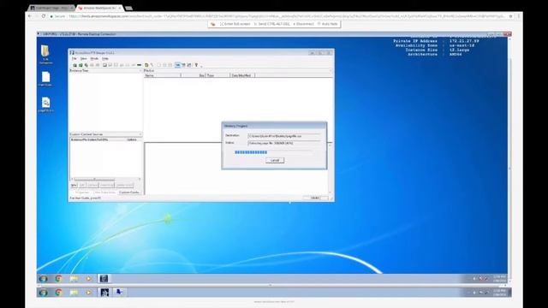
Task: Open the Help menu in FTK Imager
Action: tap(105, 59)
